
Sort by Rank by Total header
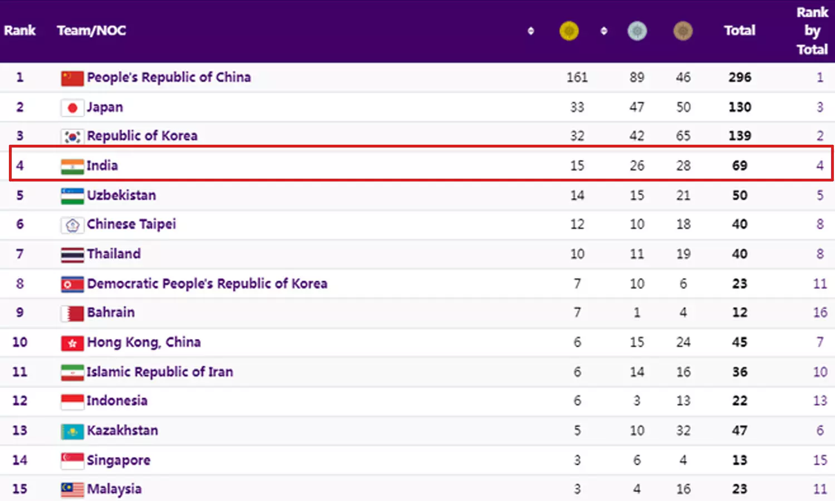click(x=812, y=31)
